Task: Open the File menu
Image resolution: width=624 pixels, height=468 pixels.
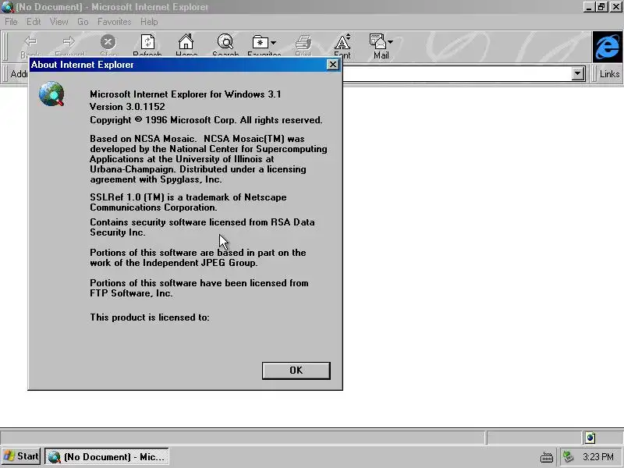Action: (x=11, y=22)
